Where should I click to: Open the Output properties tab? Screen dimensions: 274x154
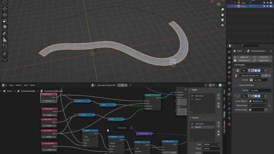229,62
